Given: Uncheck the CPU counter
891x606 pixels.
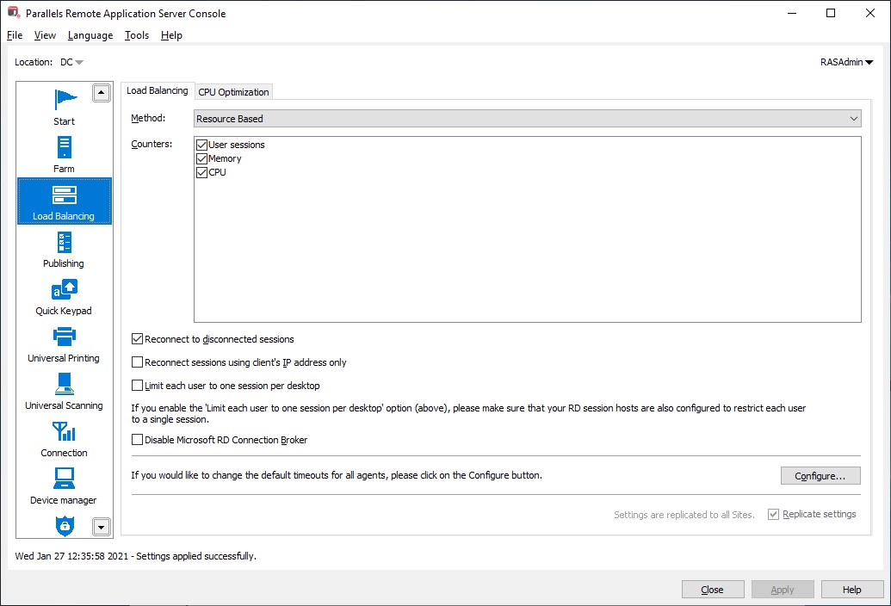Looking at the screenshot, I should pos(201,172).
